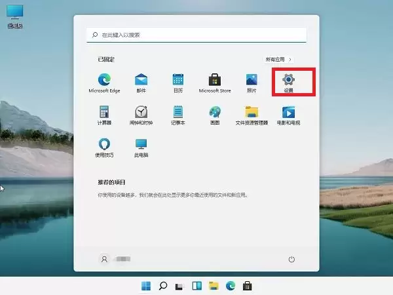Open 文件资源管理器 in pinned apps
Screen dimensions: 393x295
pos(252,115)
